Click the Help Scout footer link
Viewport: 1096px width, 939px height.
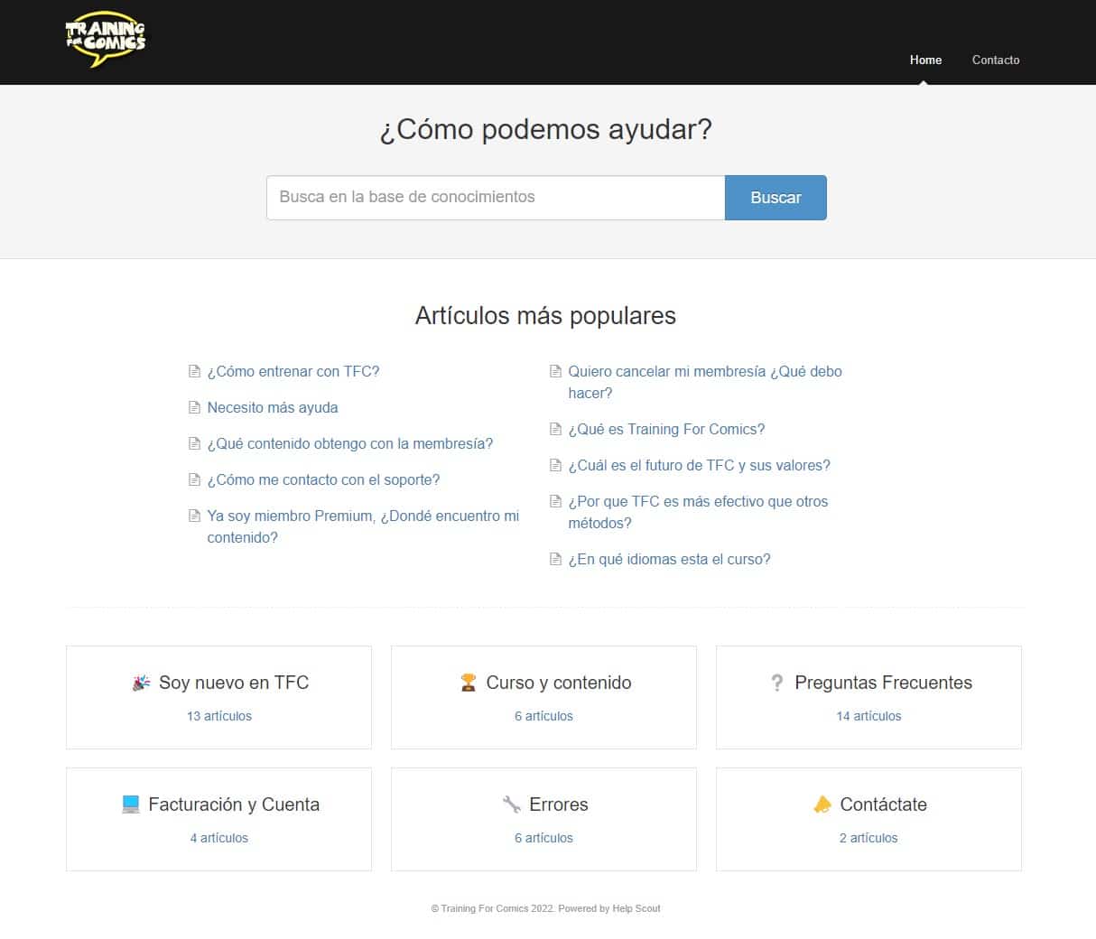[636, 908]
